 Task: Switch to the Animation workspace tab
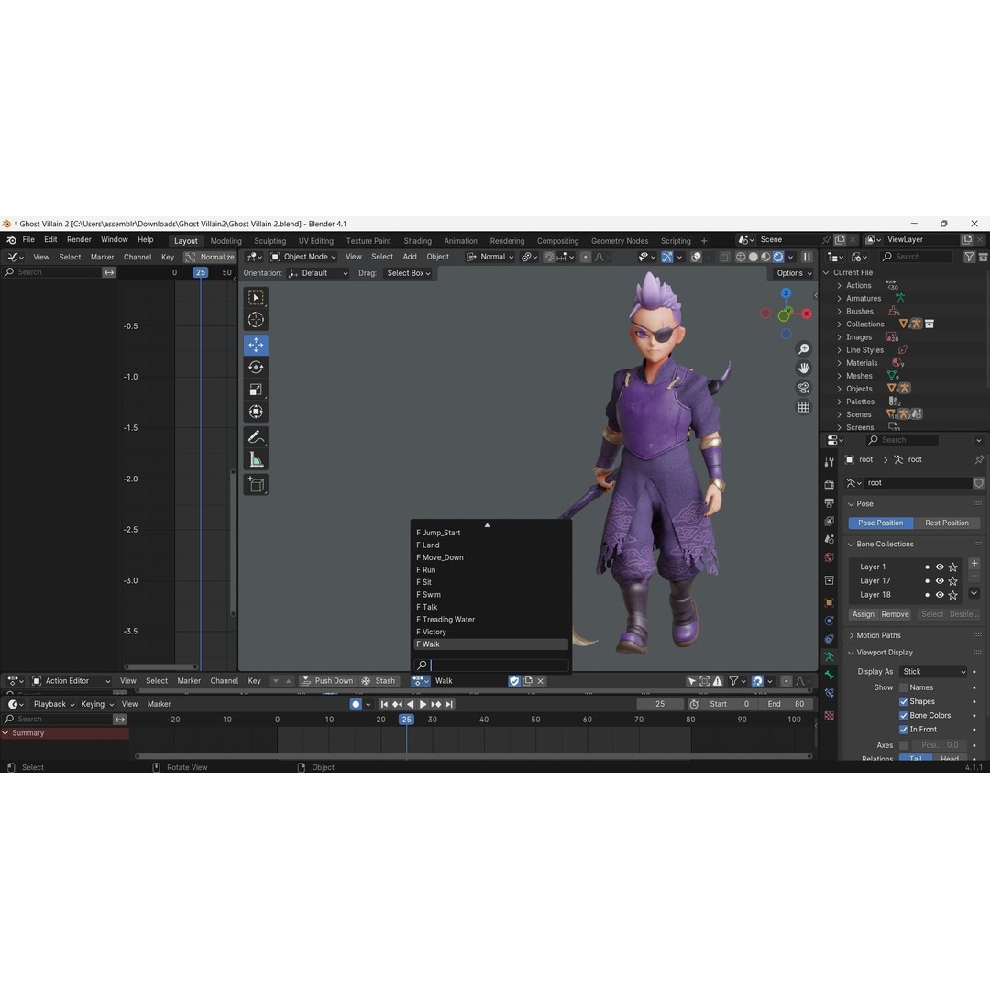point(460,241)
